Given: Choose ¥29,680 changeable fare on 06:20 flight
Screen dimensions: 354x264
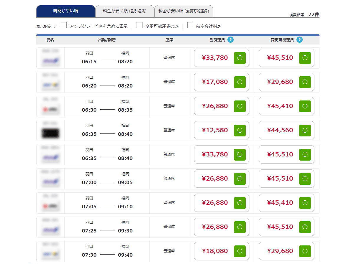Looking at the screenshot, I should pos(305,82).
